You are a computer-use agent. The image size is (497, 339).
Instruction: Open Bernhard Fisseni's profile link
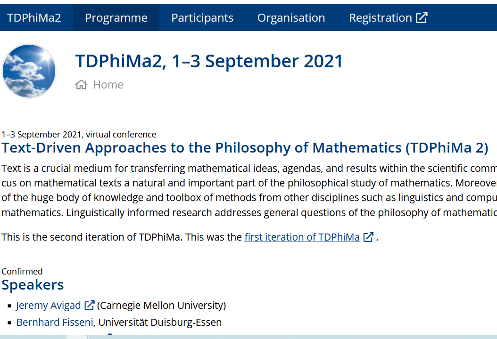pyautogui.click(x=55, y=322)
